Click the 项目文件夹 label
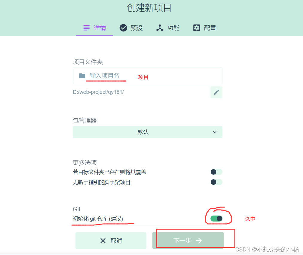 pyautogui.click(x=88, y=62)
